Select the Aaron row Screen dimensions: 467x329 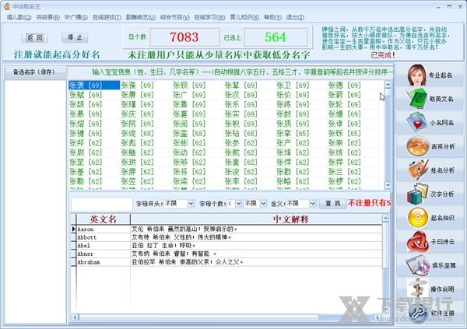(226, 229)
